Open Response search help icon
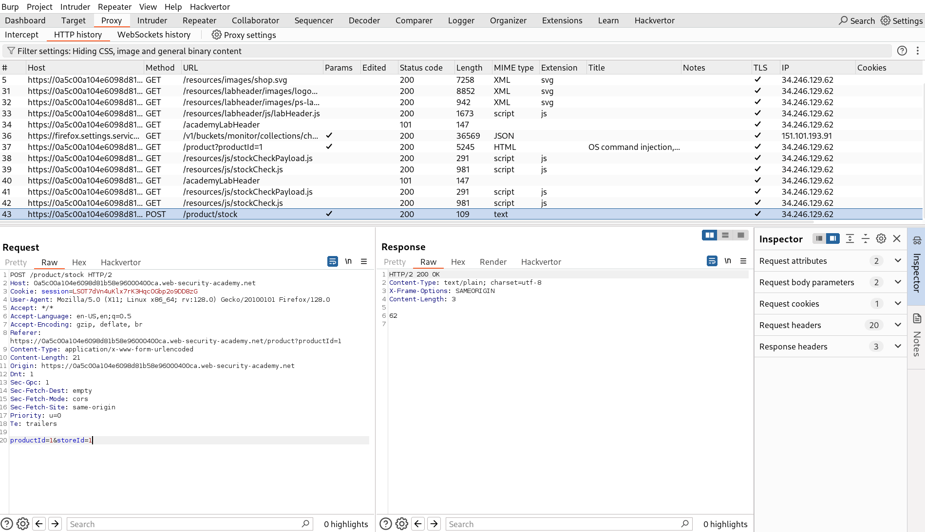The image size is (925, 532). 386,524
